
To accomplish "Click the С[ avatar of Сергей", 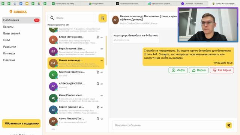I will [x=53, y=110].
